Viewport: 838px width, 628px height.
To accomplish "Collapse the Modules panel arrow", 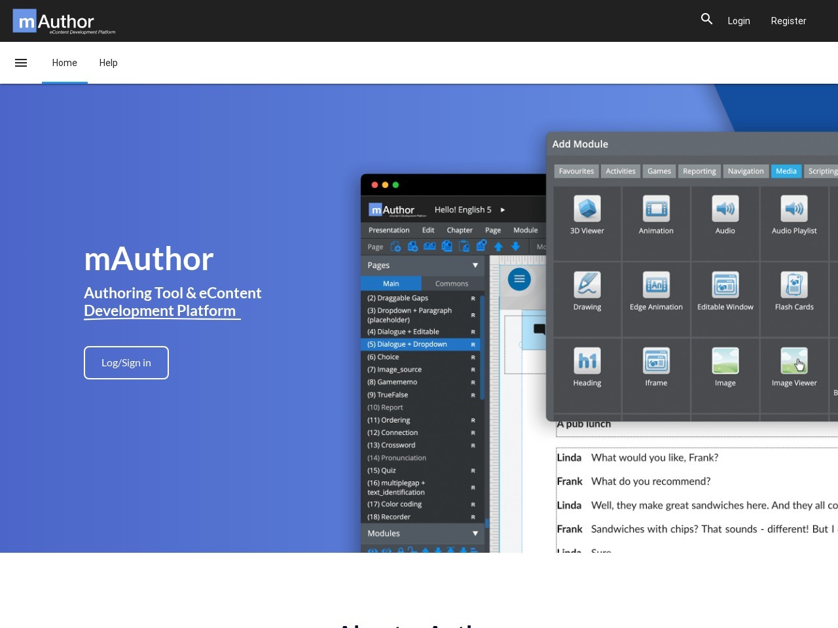I will (475, 533).
